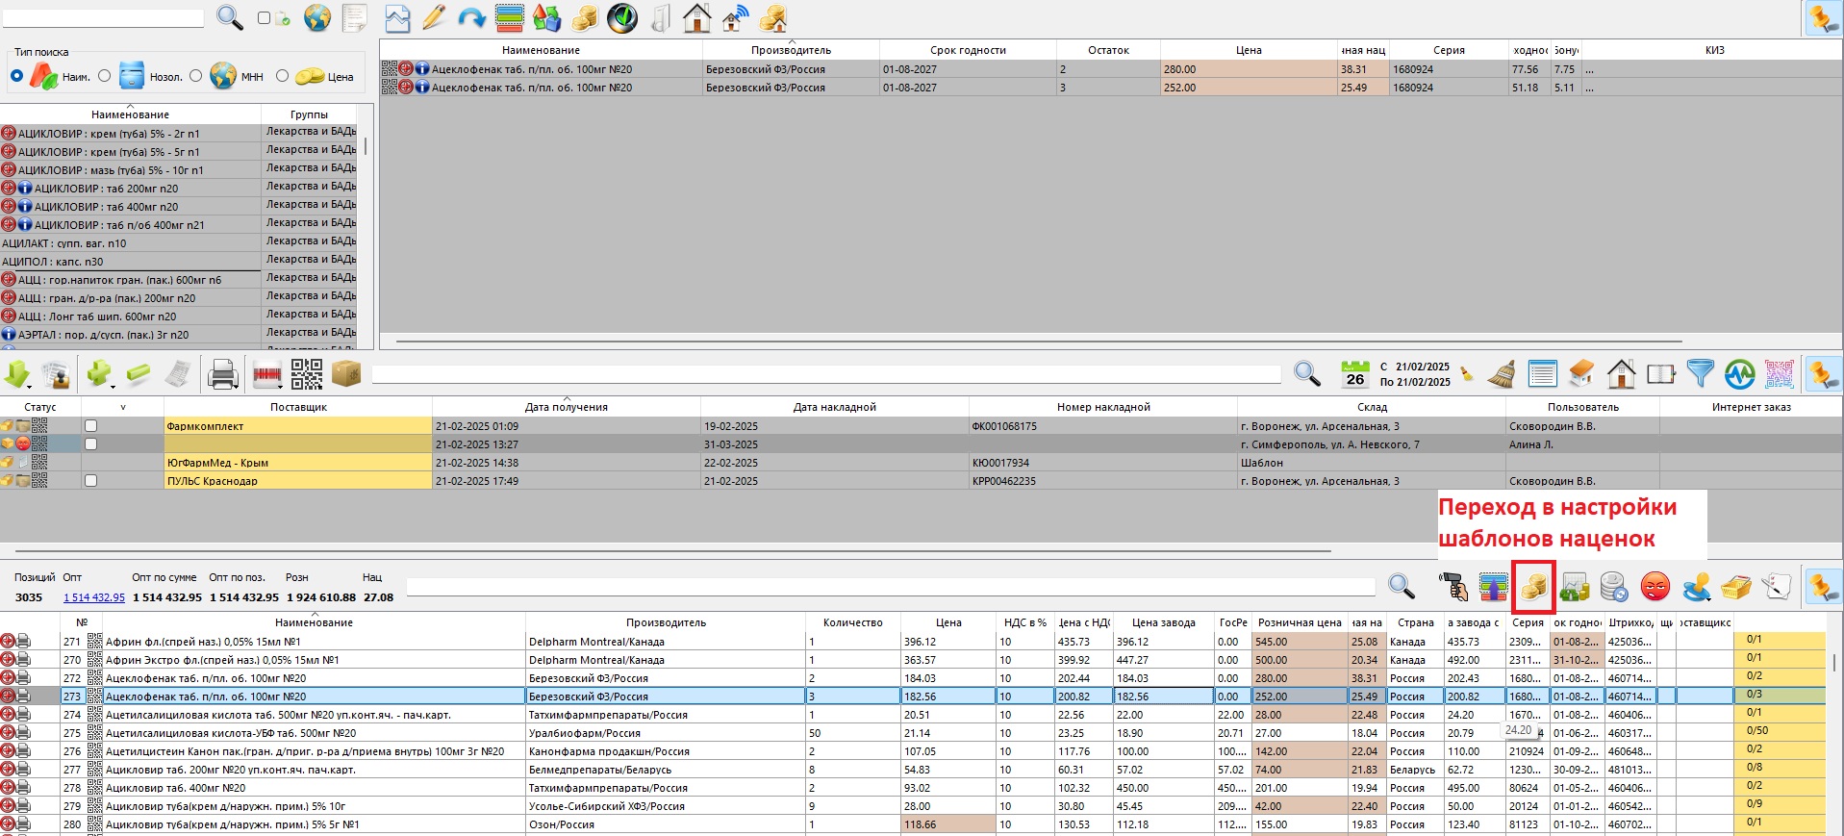This screenshot has width=1844, height=836.
Task: Click the 1 514 432.95 wholesale sum link
Action: [x=94, y=597]
